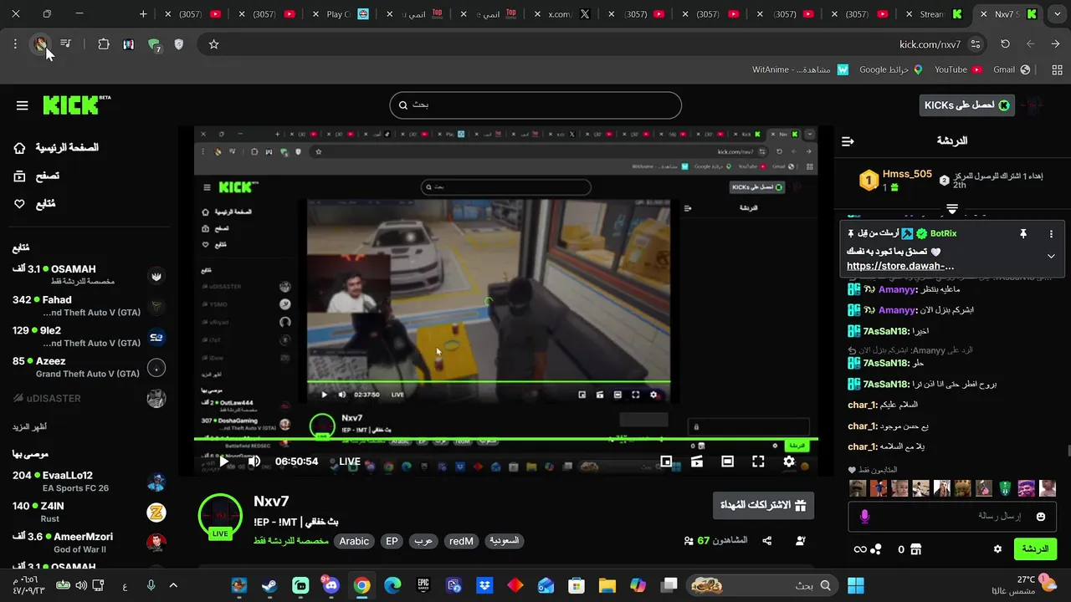The height and width of the screenshot is (602, 1071).
Task: Select the السعودية tag
Action: click(x=504, y=541)
